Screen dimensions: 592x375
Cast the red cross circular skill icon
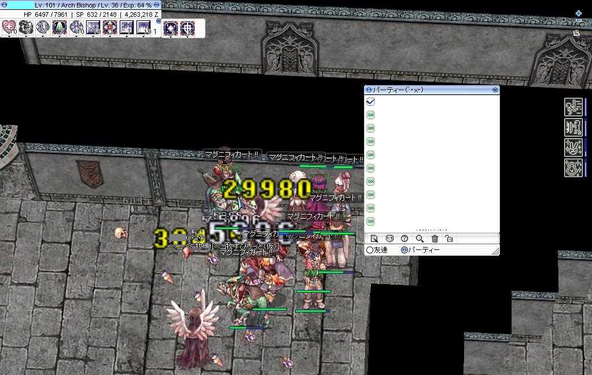[x=110, y=28]
